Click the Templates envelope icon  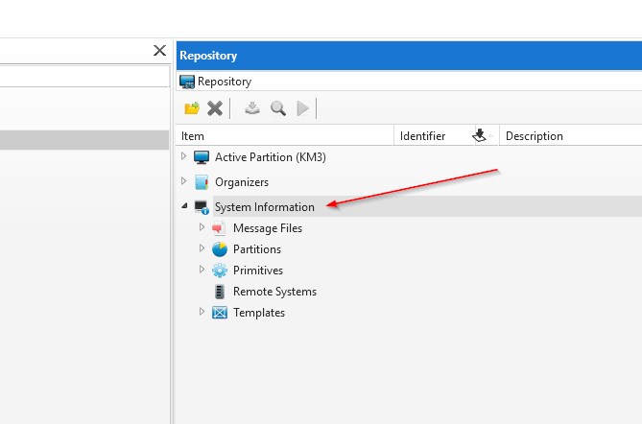coord(220,313)
